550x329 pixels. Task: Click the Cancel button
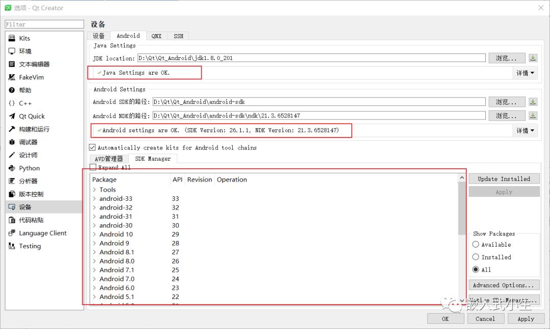(485, 318)
